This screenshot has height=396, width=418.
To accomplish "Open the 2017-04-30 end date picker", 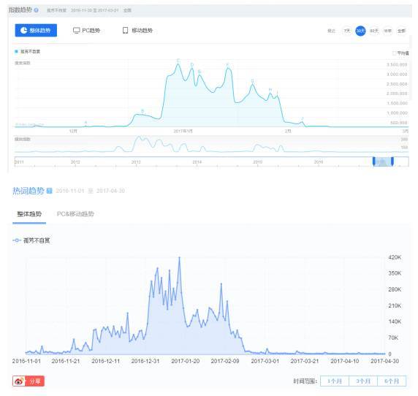I will (x=110, y=191).
